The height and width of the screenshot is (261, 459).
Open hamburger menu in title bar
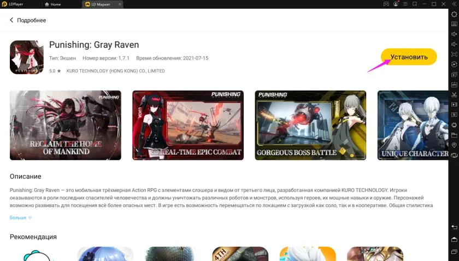tap(405, 4)
